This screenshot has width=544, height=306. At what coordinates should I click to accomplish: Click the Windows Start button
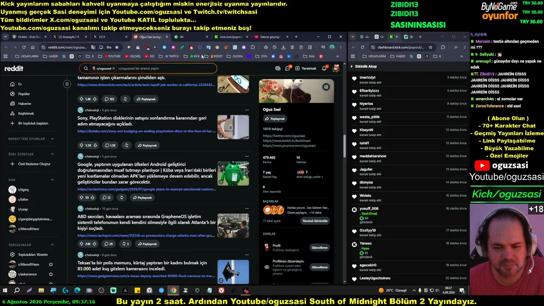(6, 291)
